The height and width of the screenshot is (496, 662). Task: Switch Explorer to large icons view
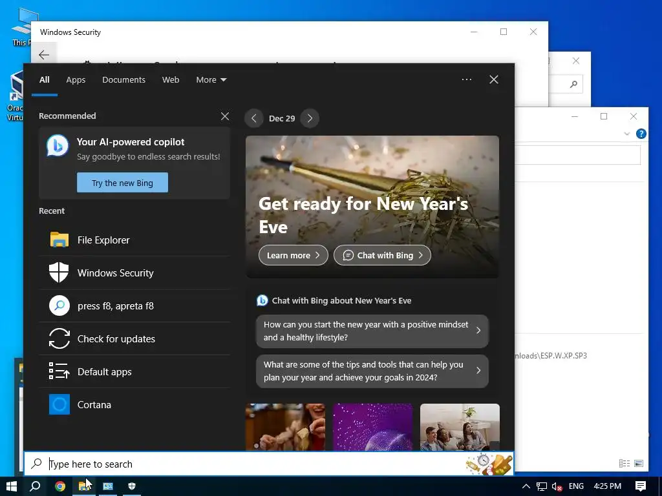[639, 464]
